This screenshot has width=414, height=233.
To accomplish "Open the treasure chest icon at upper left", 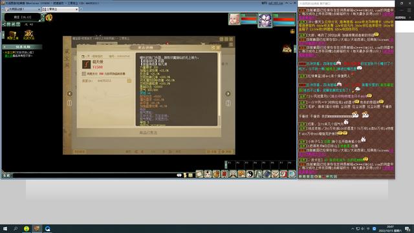I will 12,35.
